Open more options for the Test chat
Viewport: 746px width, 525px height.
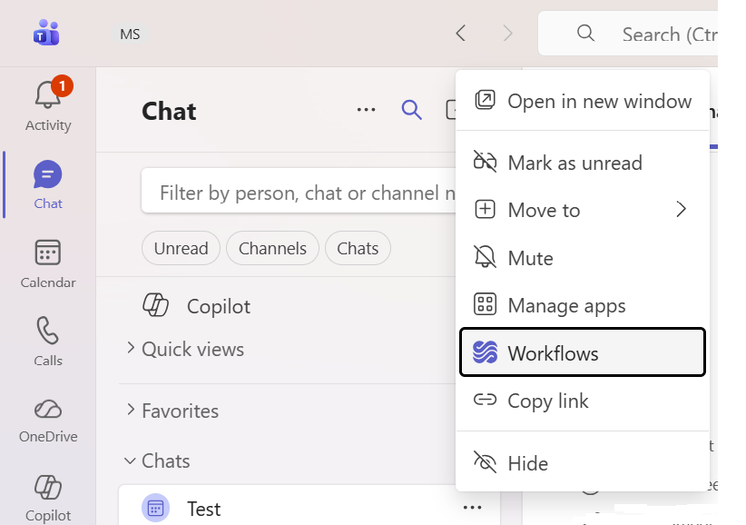tap(472, 507)
